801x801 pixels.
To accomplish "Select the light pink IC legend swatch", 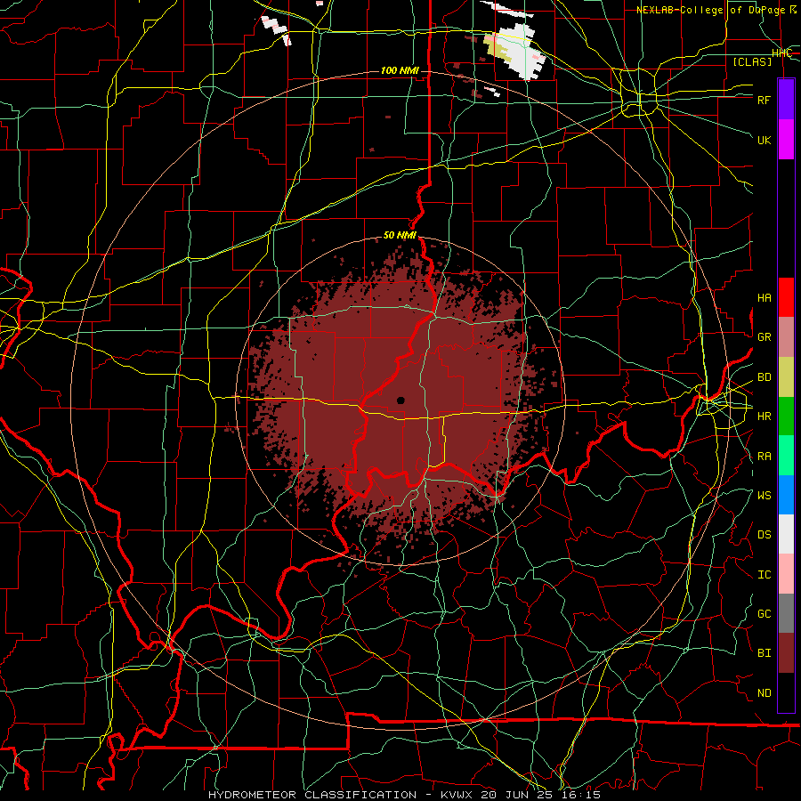I will 786,574.
